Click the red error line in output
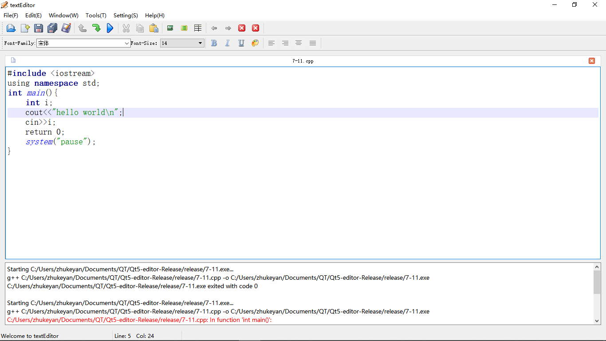The image size is (606, 341). pyautogui.click(x=139, y=320)
